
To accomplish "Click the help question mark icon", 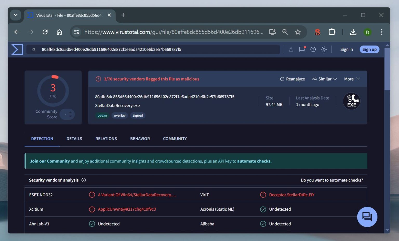I will 313,49.
